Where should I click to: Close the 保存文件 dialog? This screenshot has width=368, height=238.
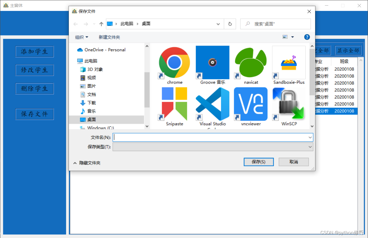coord(309,11)
